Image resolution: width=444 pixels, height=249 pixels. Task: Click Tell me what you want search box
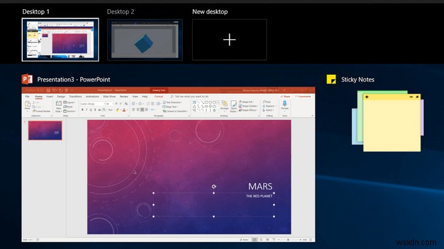click(x=189, y=96)
